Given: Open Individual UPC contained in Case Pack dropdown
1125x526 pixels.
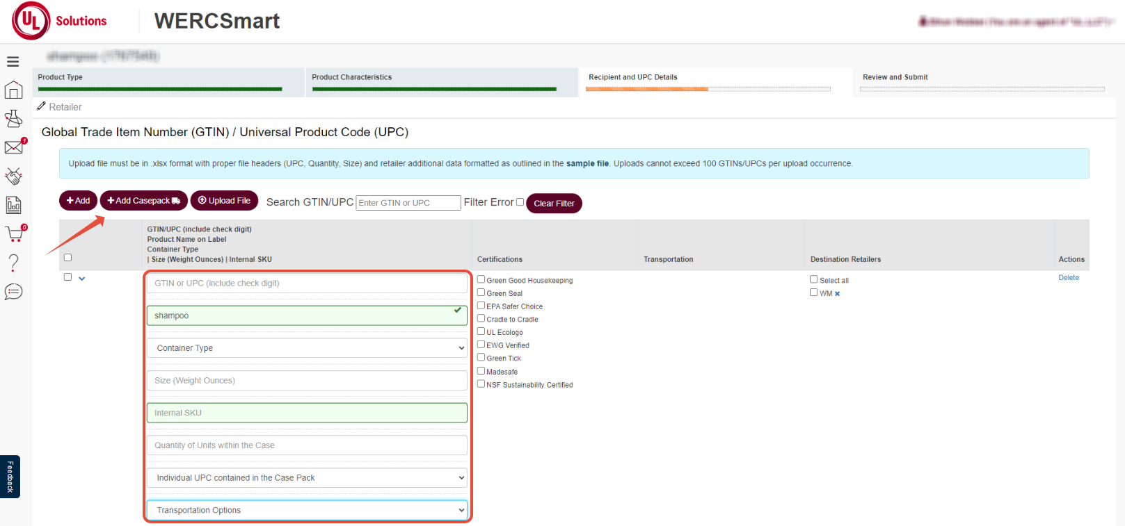Looking at the screenshot, I should [307, 478].
